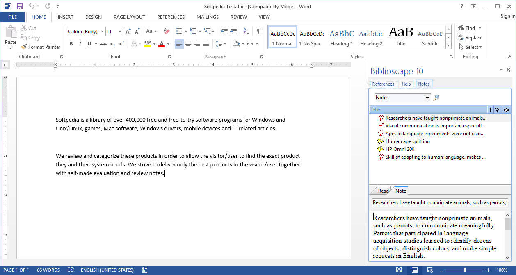This screenshot has width=516, height=275.
Task: Click the Cut scissors button
Action: pos(28,28)
